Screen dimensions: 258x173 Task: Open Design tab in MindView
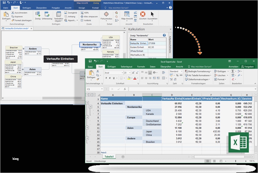82,8
